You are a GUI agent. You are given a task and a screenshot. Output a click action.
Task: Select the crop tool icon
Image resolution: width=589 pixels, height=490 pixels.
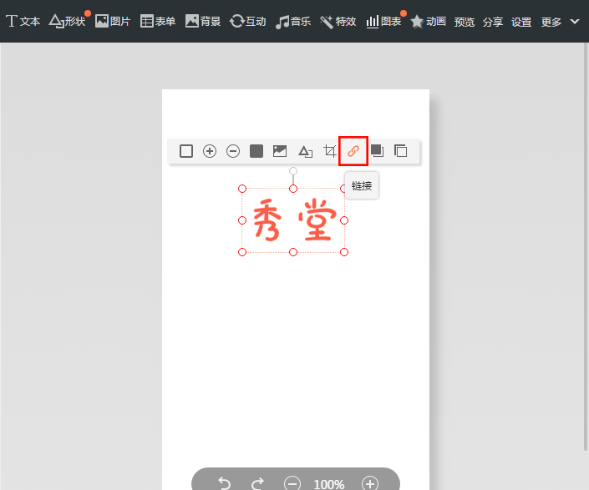330,151
